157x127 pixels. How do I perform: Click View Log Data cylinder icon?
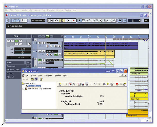pos(74,84)
